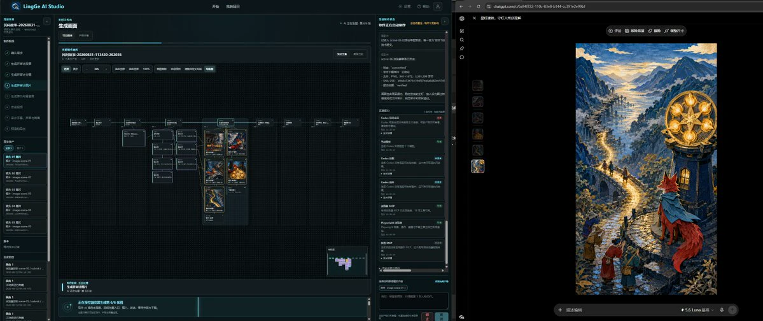
Task: Expand 技术详情 under Codex 后台会话 card
Action: click(388, 133)
